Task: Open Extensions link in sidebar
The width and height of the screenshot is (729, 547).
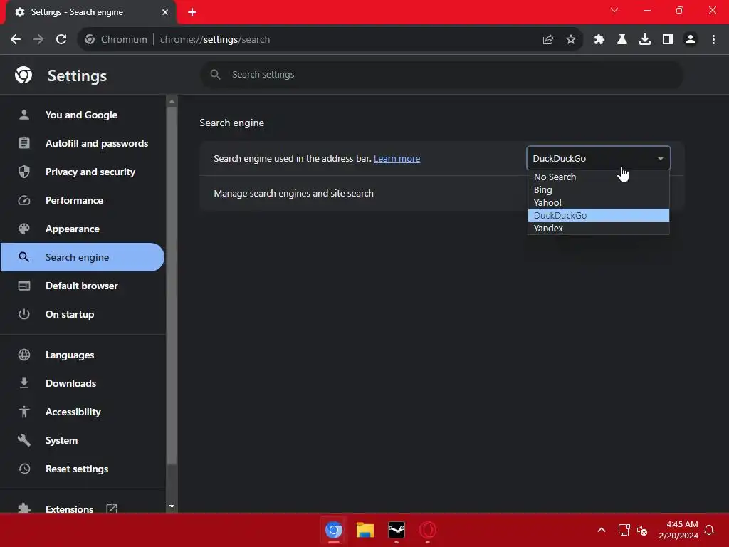Action: [x=83, y=507]
